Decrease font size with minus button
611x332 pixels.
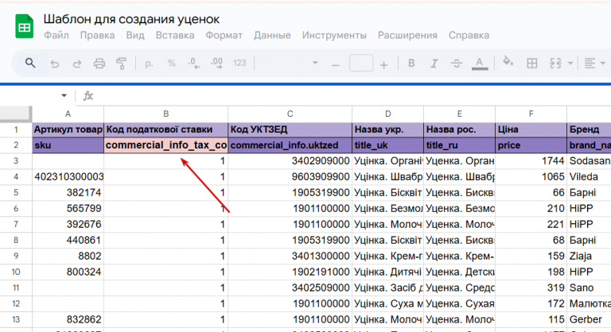click(336, 65)
